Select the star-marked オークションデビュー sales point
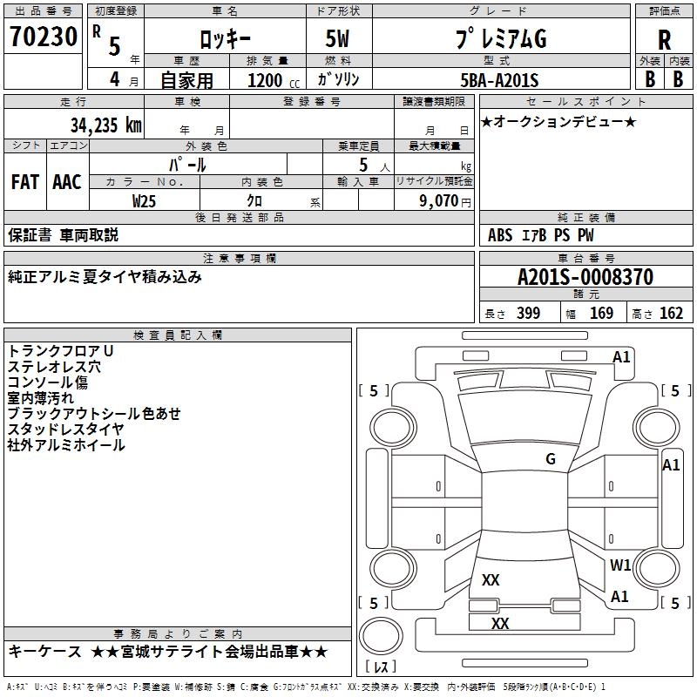 558,121
